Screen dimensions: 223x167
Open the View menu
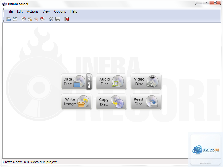click(46, 11)
